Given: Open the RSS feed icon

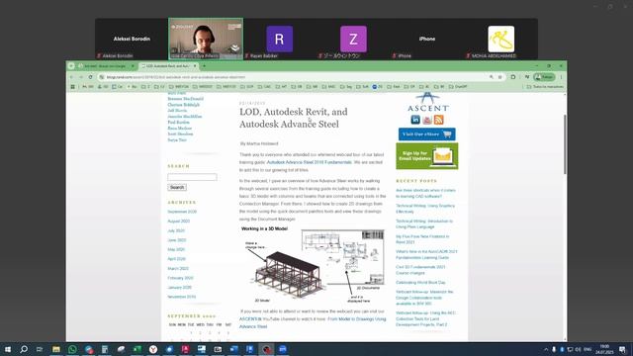Looking at the screenshot, I should (439, 120).
